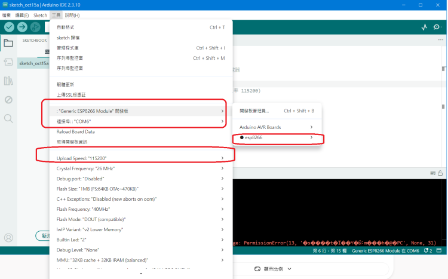This screenshot has width=448, height=279.
Task: Open the Library Manager books icon
Action: pyautogui.click(x=8, y=81)
